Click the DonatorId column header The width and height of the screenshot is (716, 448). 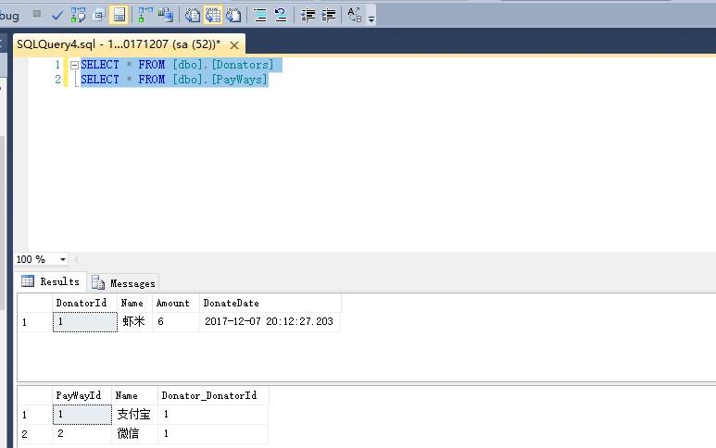[84, 303]
